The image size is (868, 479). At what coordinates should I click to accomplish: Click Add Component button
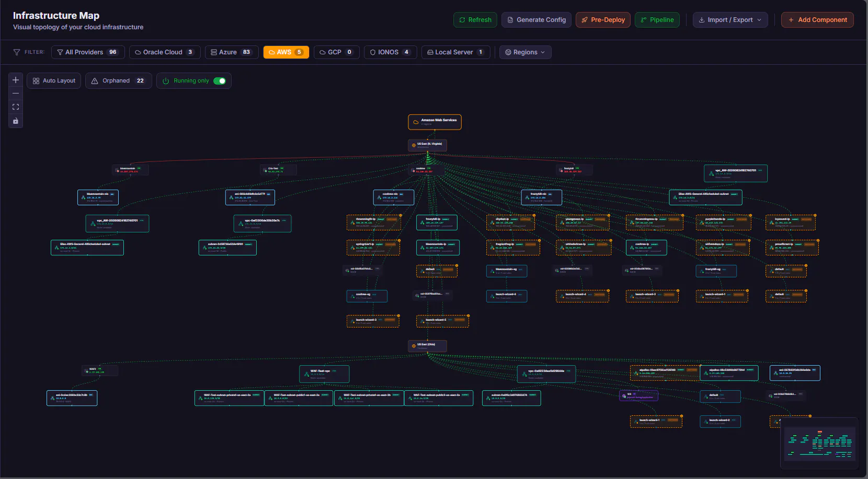(x=817, y=20)
